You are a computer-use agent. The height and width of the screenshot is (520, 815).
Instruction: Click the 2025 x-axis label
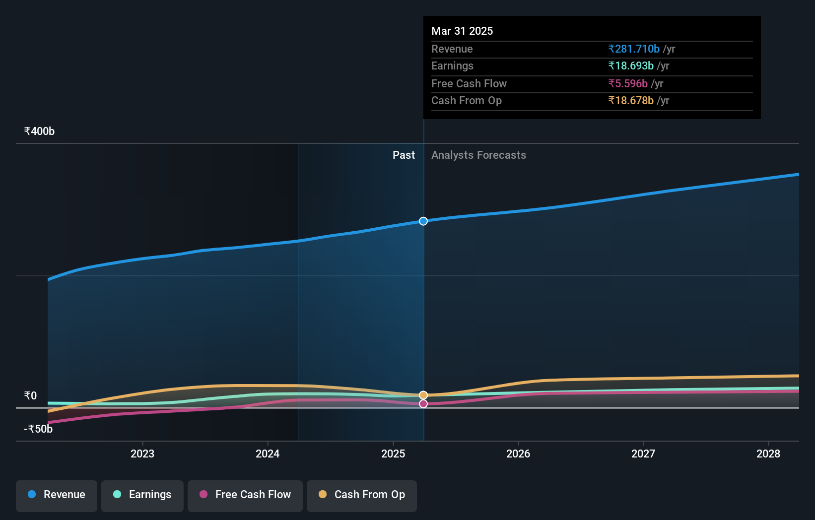[x=393, y=454]
